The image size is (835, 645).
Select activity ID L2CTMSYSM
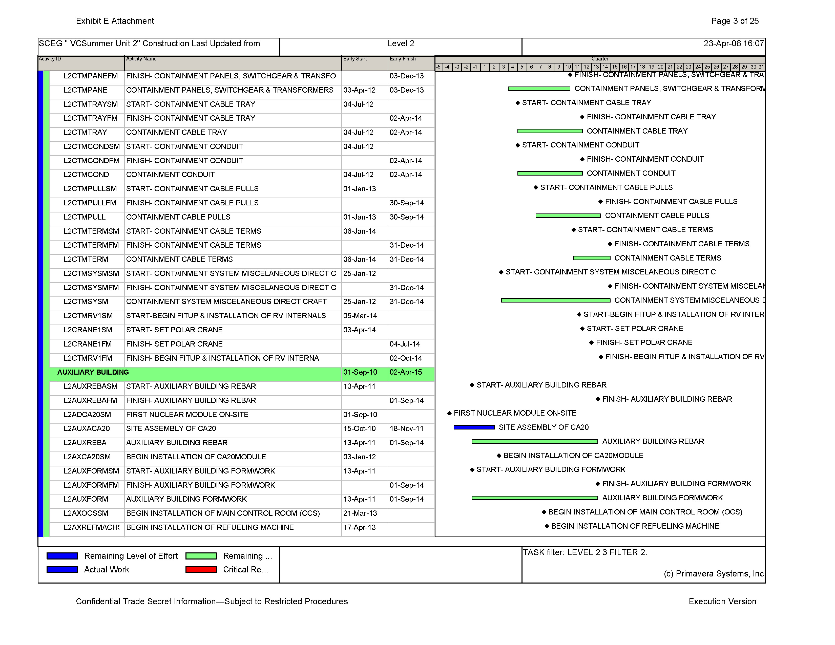pos(86,302)
